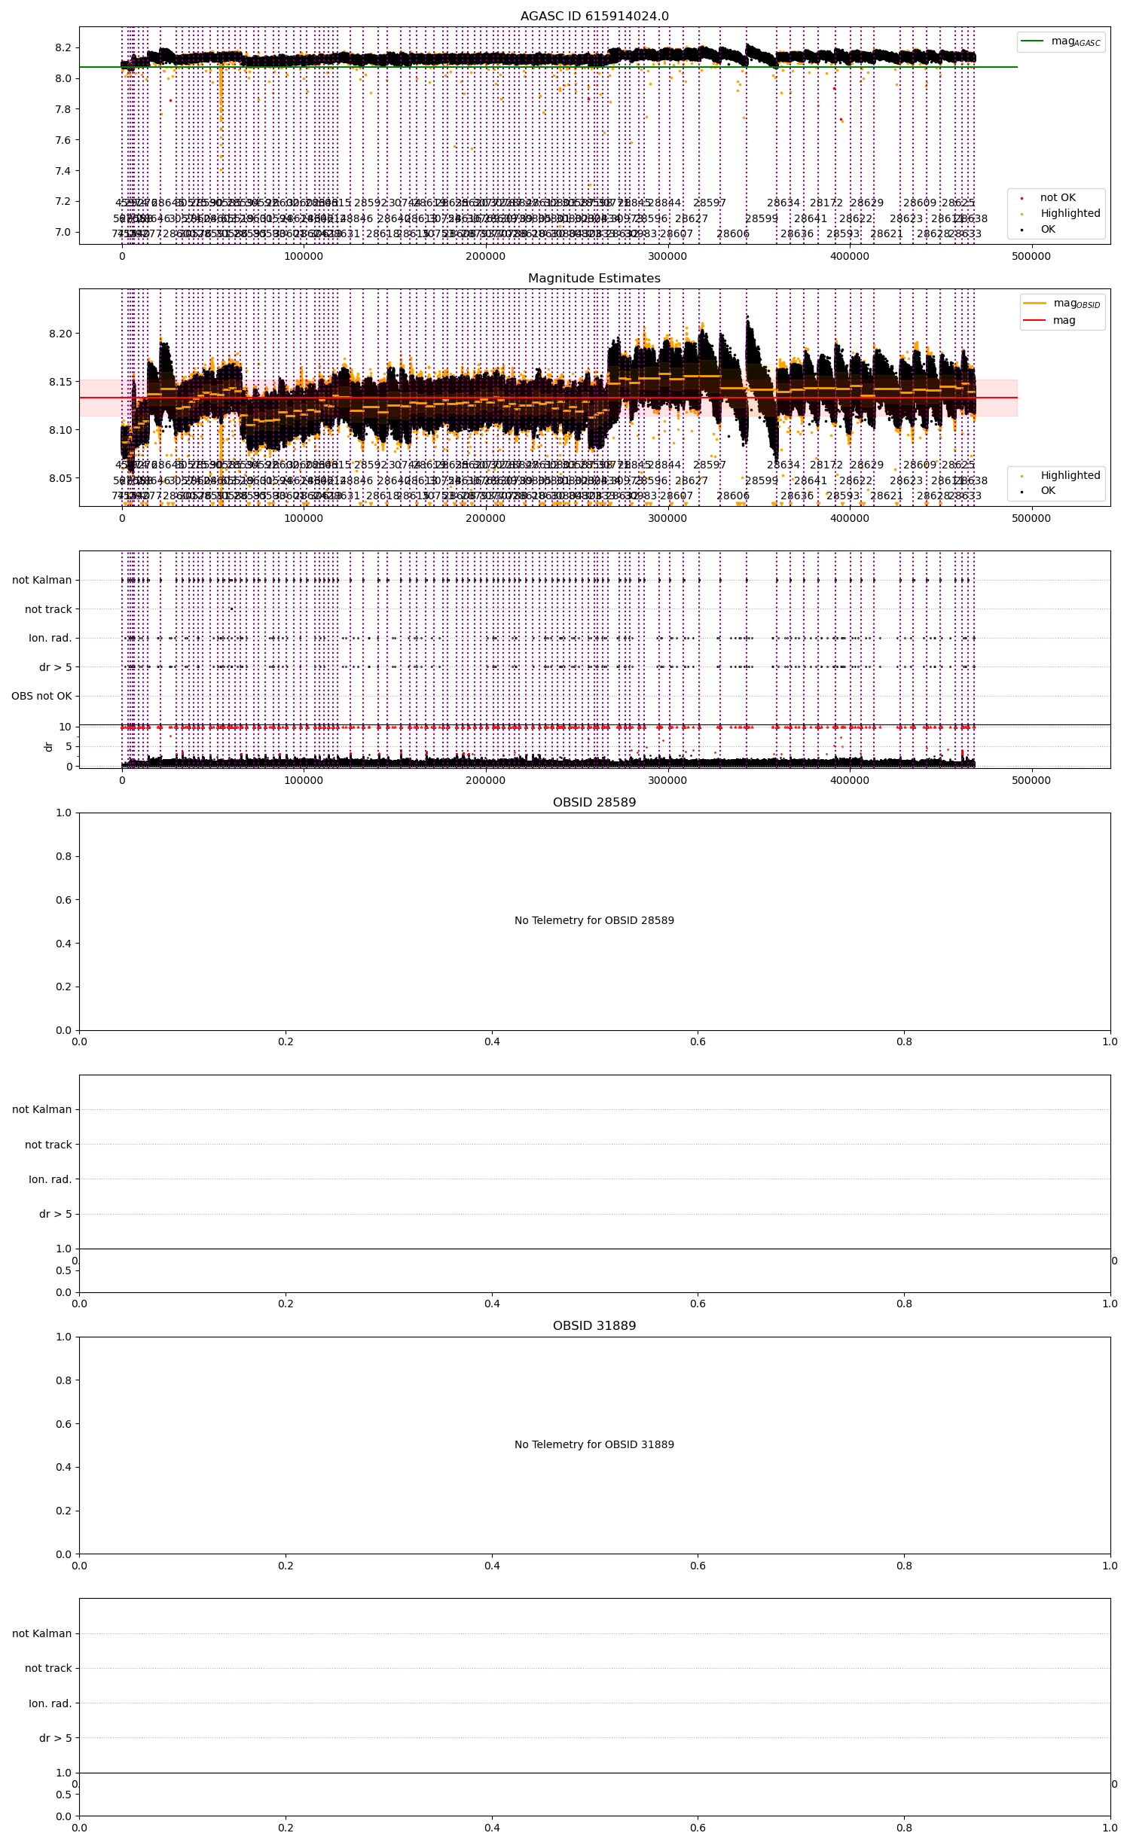
Task: Click 'dr > 5' label under OBSID 28589 panel
Action: (x=56, y=1214)
